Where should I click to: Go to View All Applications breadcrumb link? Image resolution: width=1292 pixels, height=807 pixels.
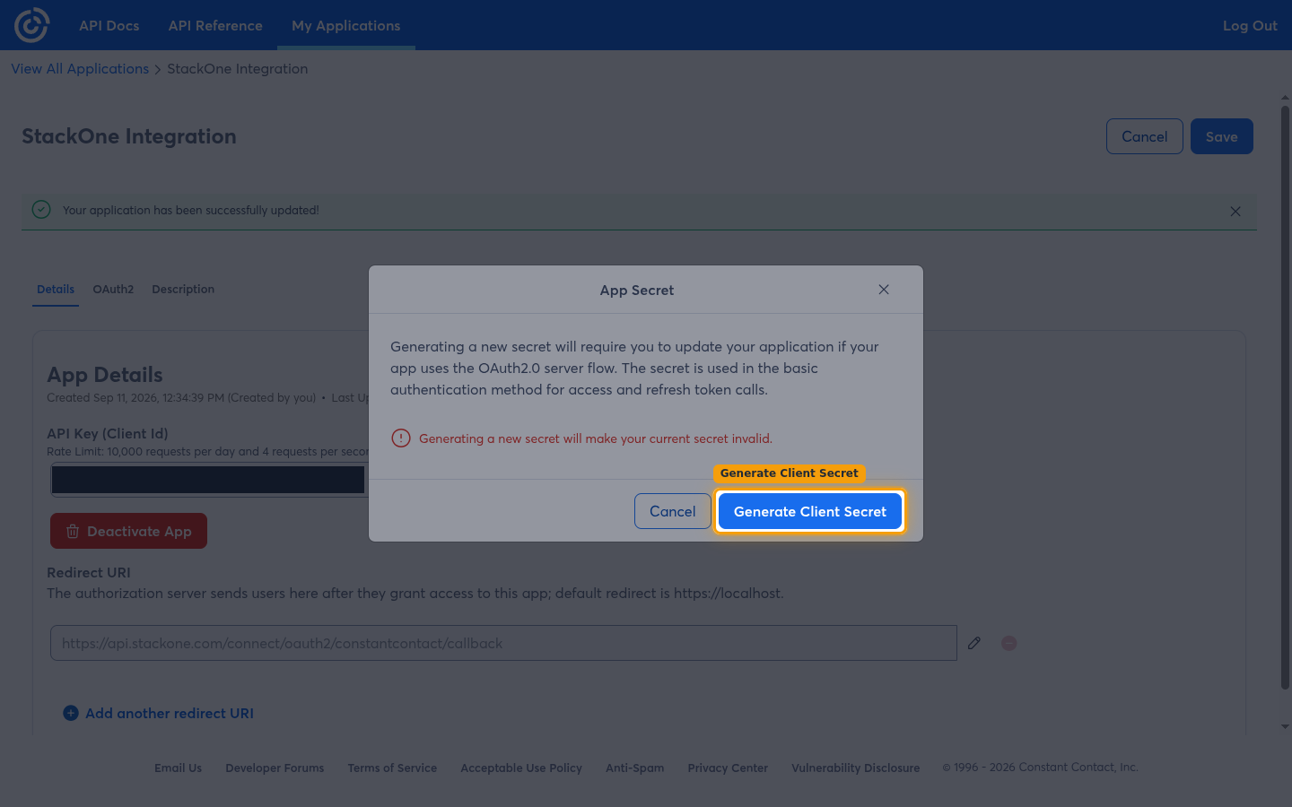(x=80, y=69)
